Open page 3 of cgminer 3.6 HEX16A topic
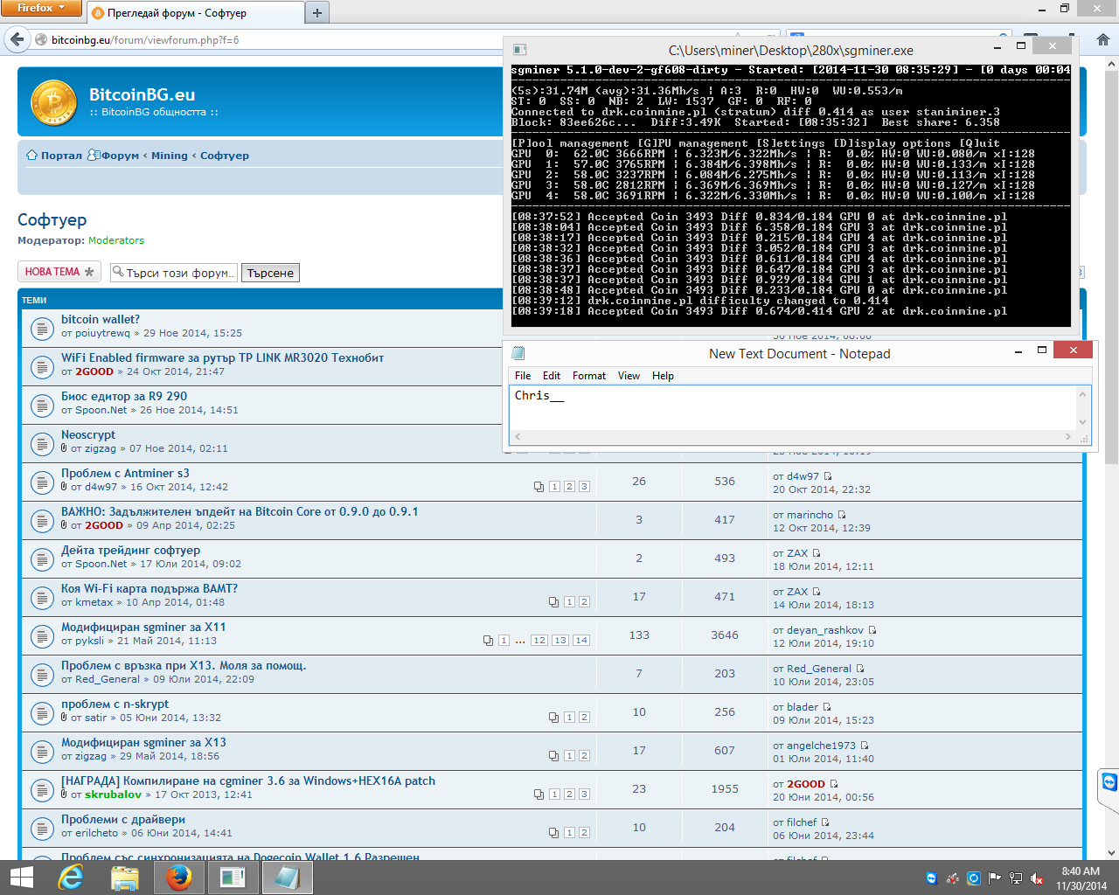This screenshot has width=1119, height=895. (x=584, y=794)
